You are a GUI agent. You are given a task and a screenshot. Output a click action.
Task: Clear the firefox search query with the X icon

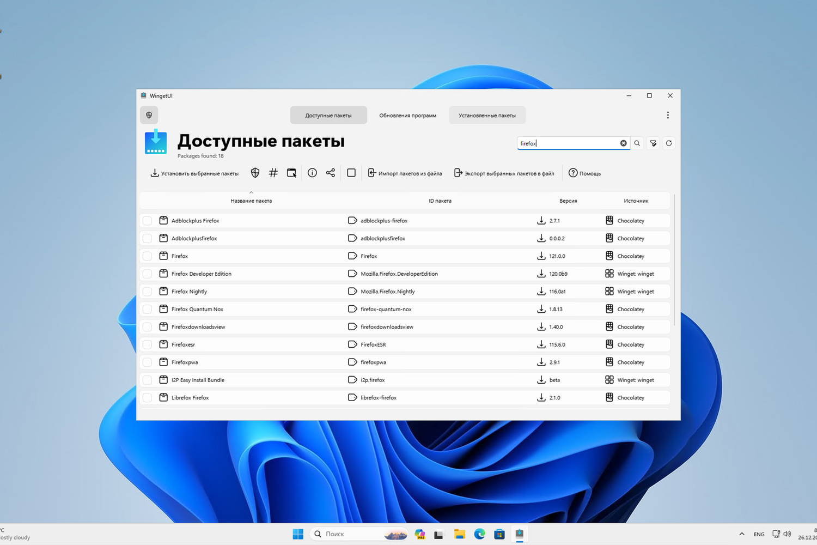[x=623, y=143]
